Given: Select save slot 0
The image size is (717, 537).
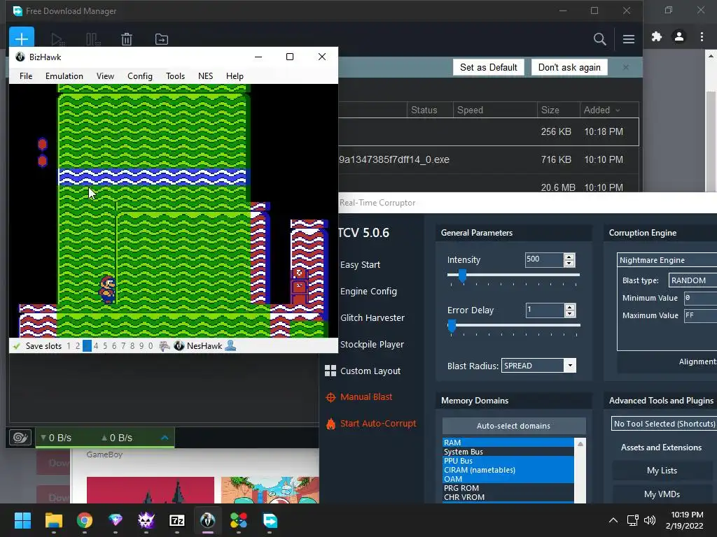Looking at the screenshot, I should tap(151, 346).
